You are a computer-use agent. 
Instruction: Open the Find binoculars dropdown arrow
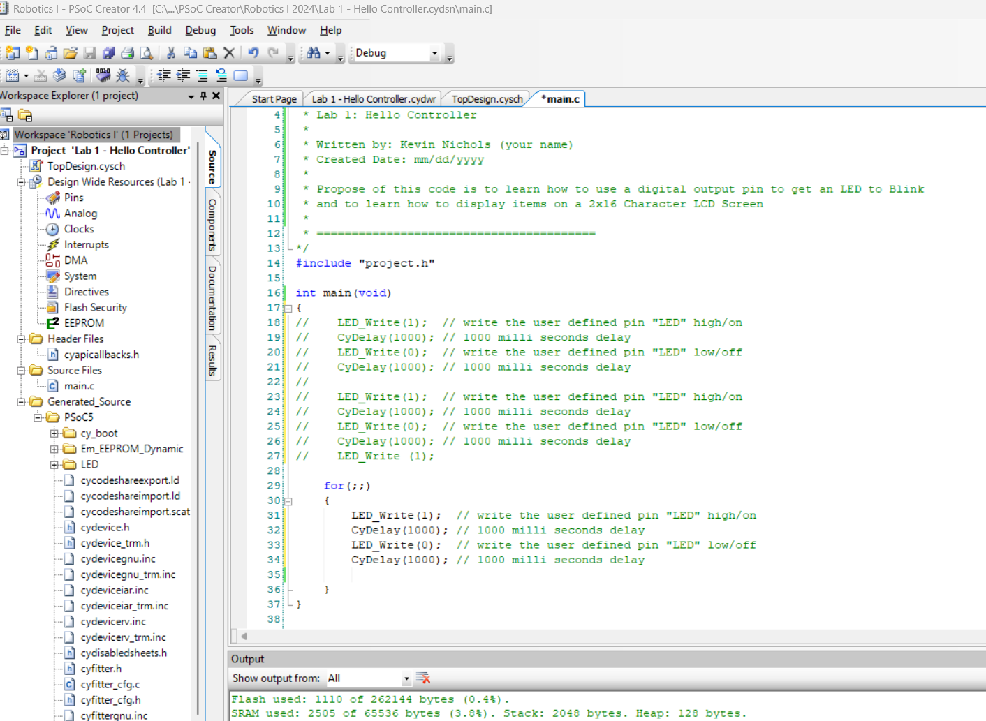tap(327, 53)
